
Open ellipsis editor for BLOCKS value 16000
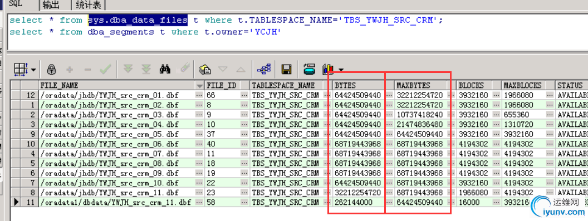click(x=497, y=202)
